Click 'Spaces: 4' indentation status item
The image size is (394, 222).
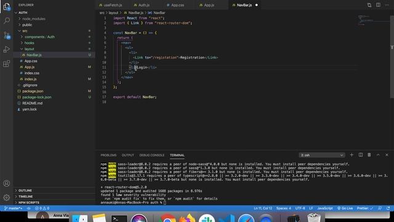[x=283, y=208]
